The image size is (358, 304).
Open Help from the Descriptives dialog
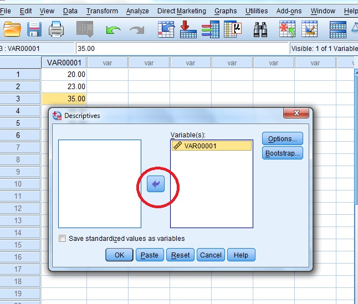241,255
